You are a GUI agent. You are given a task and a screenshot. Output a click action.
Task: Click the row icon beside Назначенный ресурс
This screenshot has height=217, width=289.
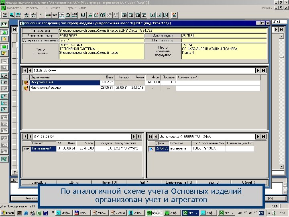tap(26, 88)
